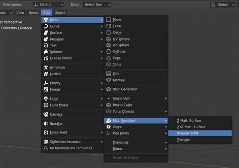This screenshot has width=239, height=168.
Task: Open the Global transform orientation dropdown
Action: pyautogui.click(x=222, y=5)
